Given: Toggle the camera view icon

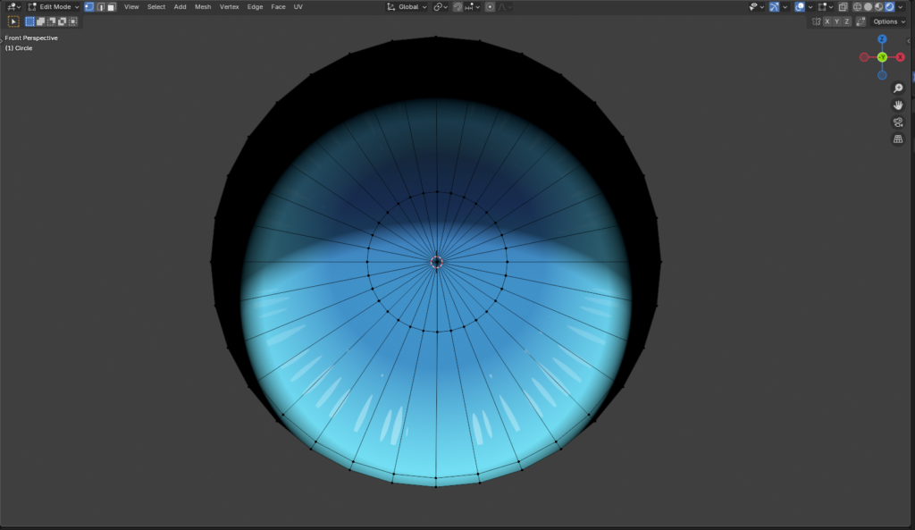Looking at the screenshot, I should coord(898,122).
